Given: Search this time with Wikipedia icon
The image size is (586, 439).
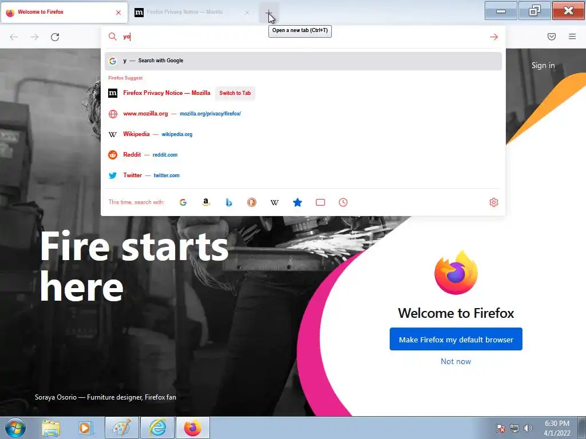Looking at the screenshot, I should 275,202.
